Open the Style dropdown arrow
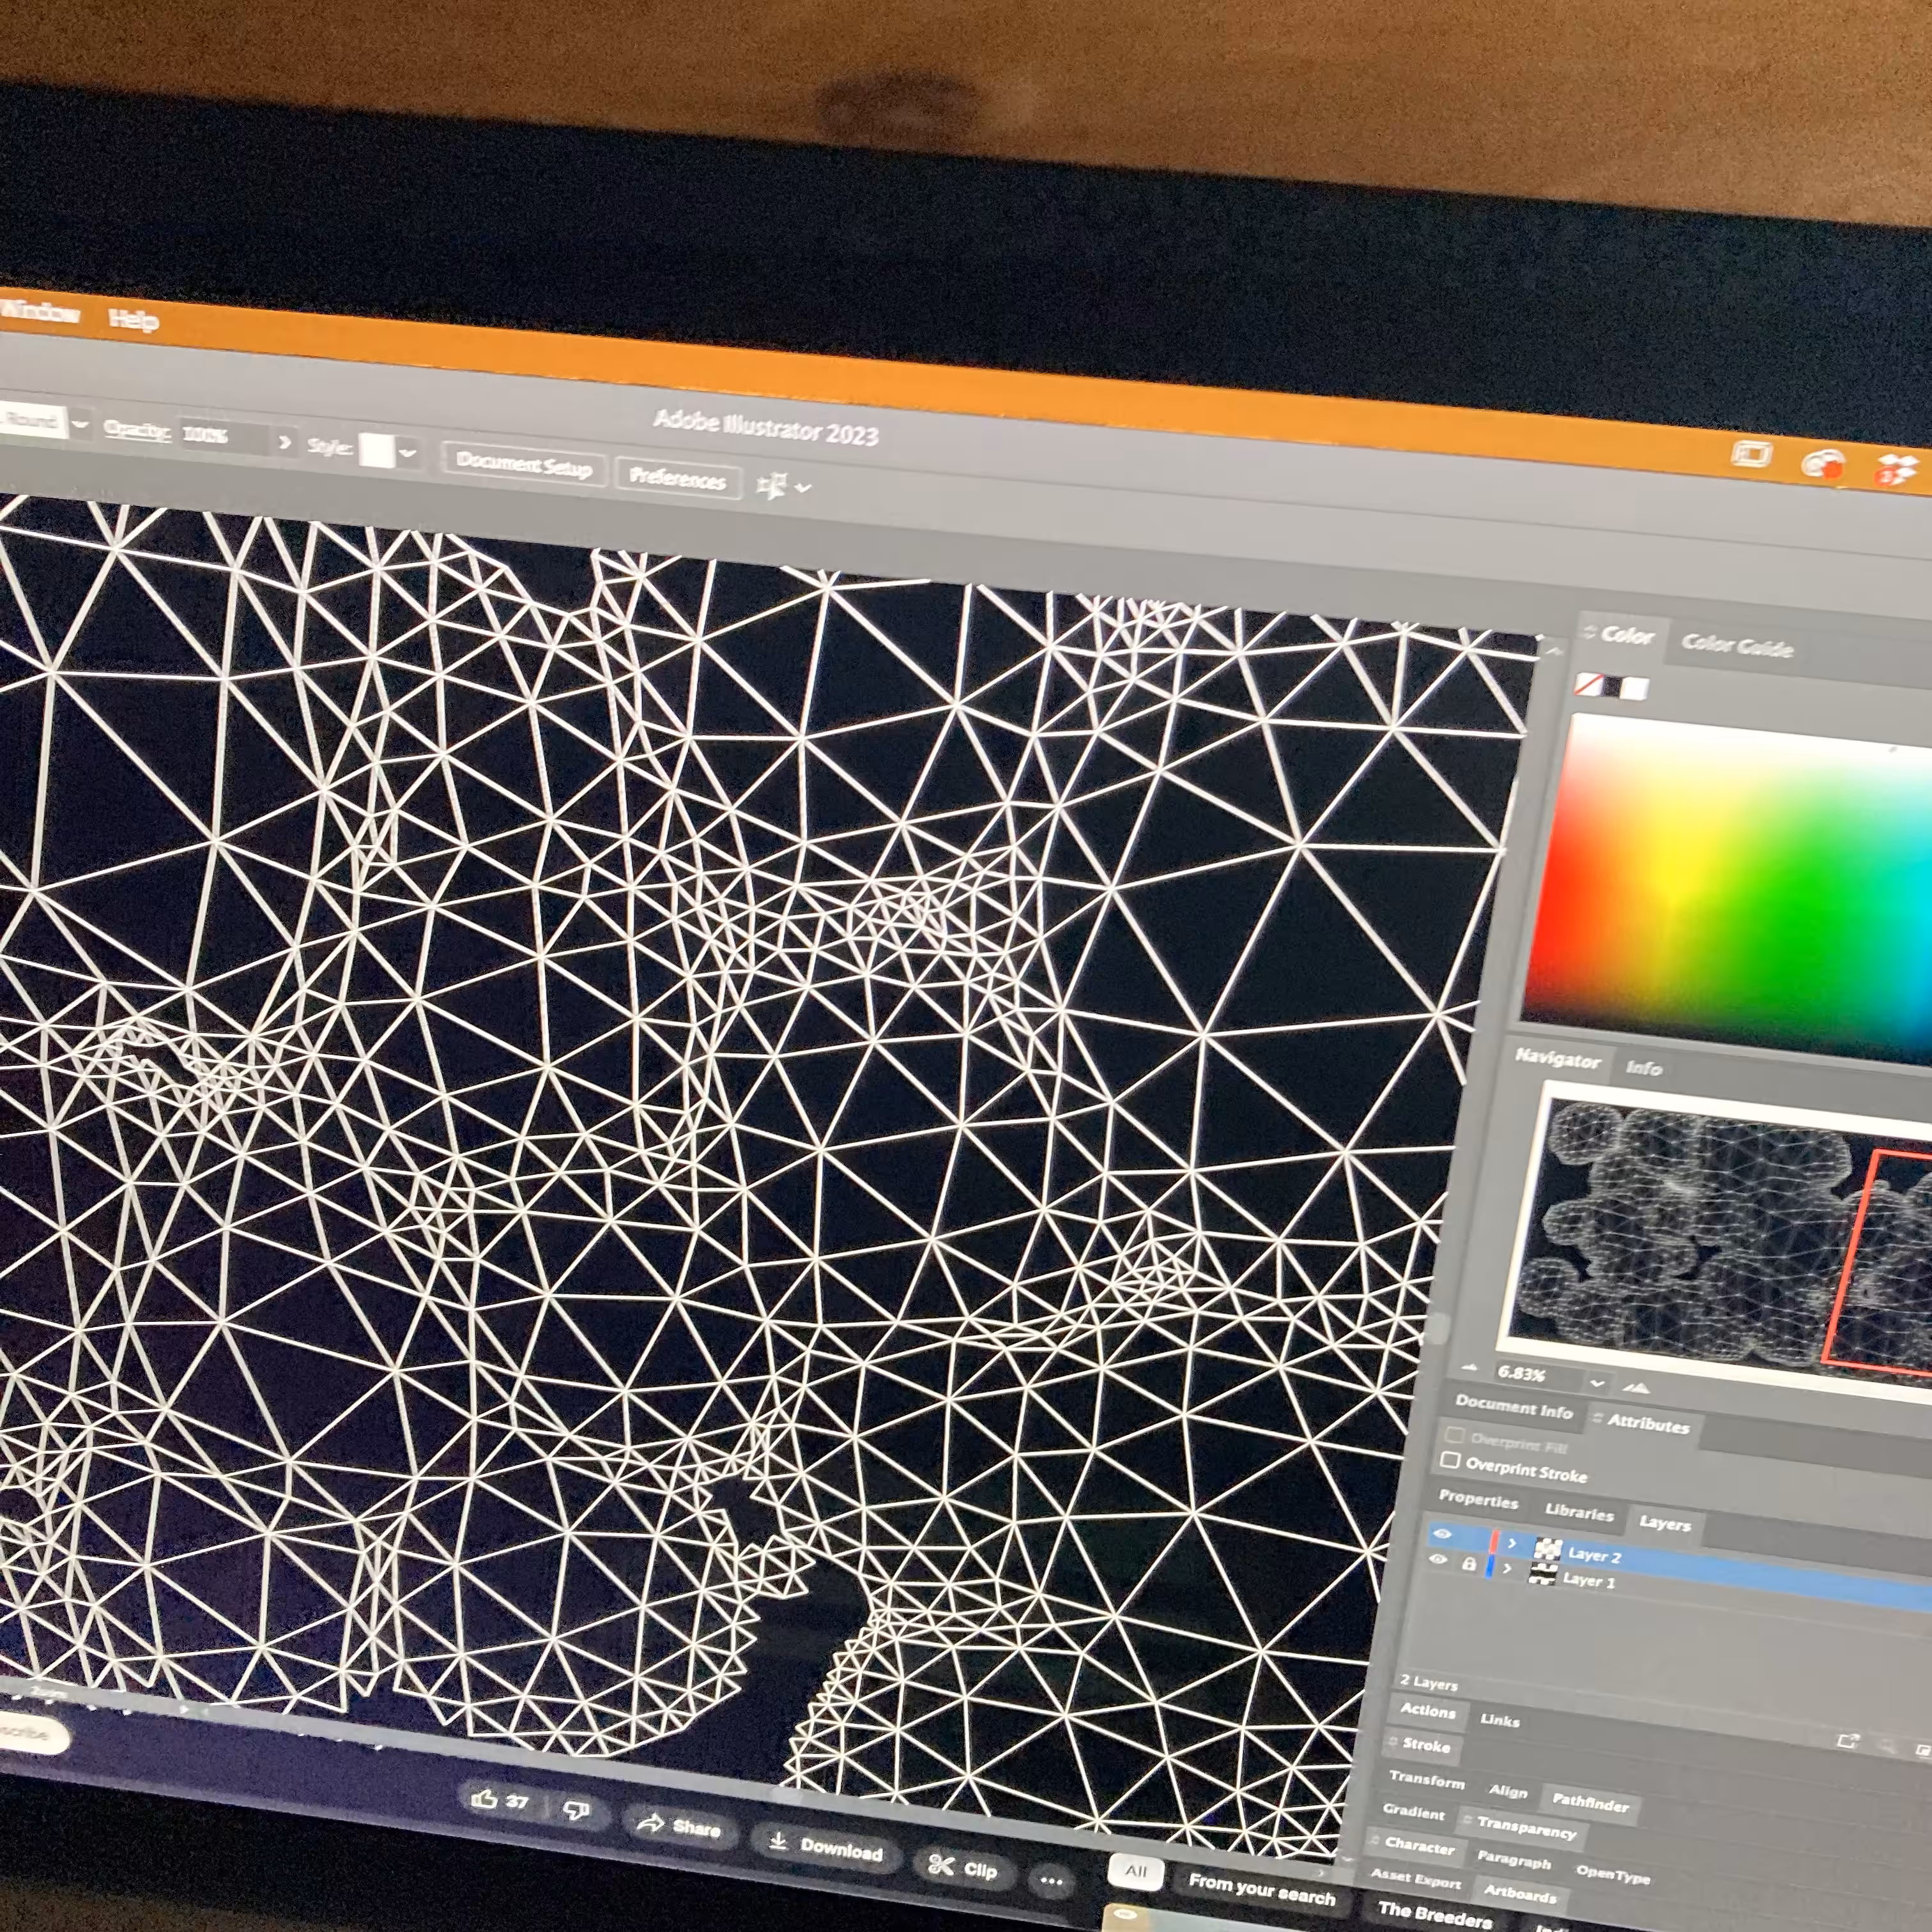The height and width of the screenshot is (1932, 1932). pyautogui.click(x=407, y=453)
